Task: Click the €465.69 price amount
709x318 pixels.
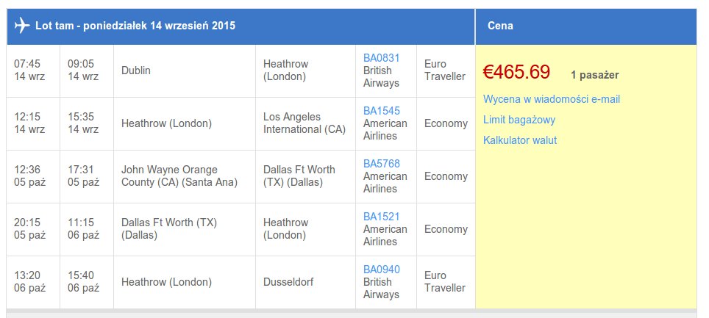Action: coord(516,72)
